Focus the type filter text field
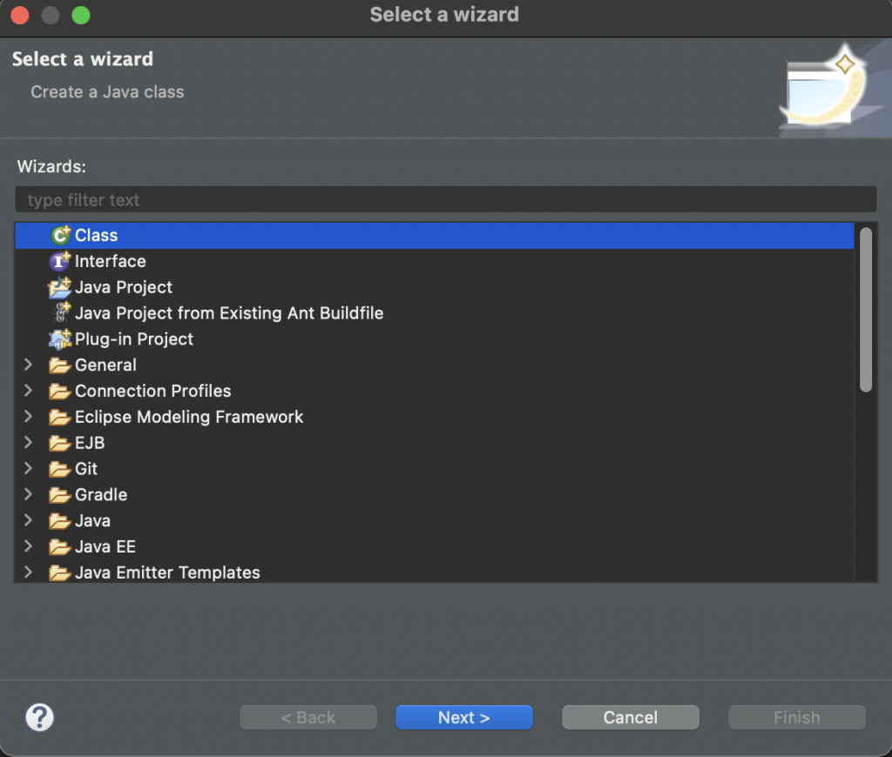Image resolution: width=892 pixels, height=757 pixels. click(x=445, y=199)
